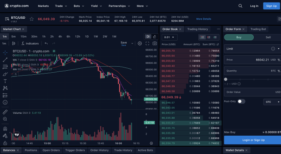Adjust the order quantity percentage slider handle
281x154 pixels.
click(226, 79)
